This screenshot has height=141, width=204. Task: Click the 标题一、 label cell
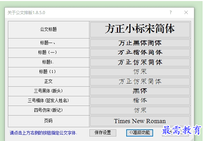pyautogui.click(x=49, y=43)
